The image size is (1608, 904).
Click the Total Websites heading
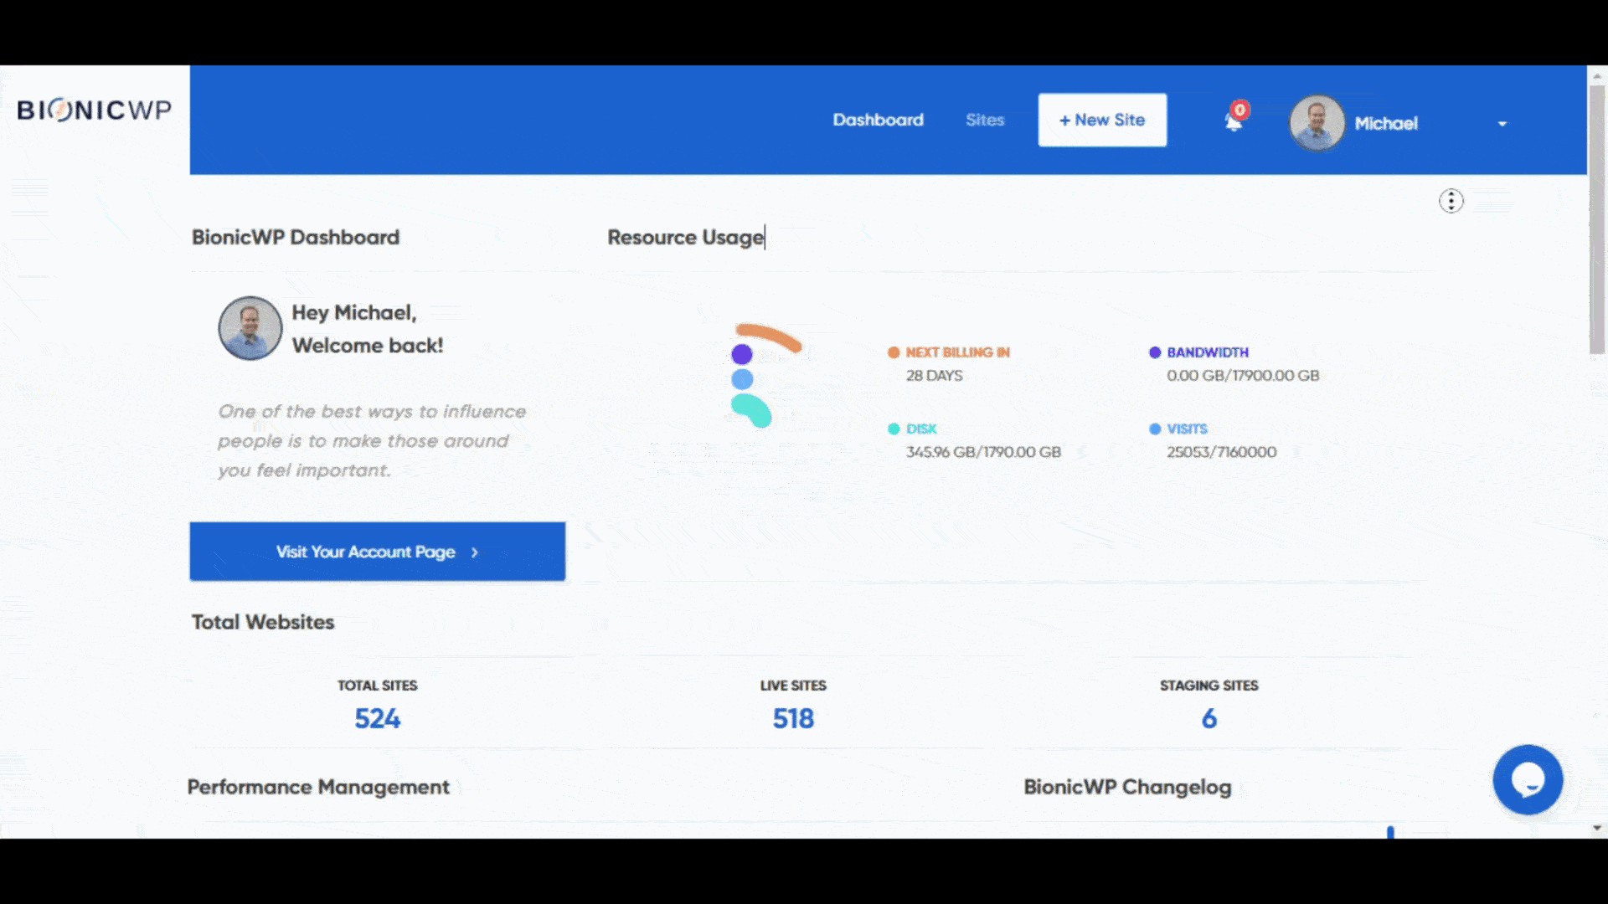click(x=263, y=622)
